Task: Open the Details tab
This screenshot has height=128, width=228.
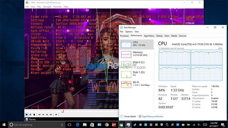Action: click(x=174, y=36)
